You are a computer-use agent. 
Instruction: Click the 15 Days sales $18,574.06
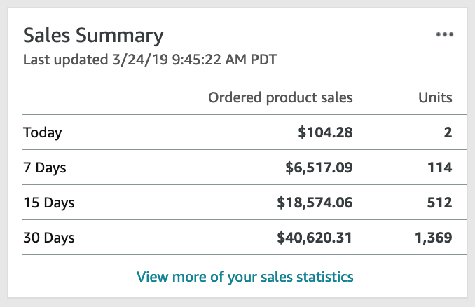(x=315, y=203)
